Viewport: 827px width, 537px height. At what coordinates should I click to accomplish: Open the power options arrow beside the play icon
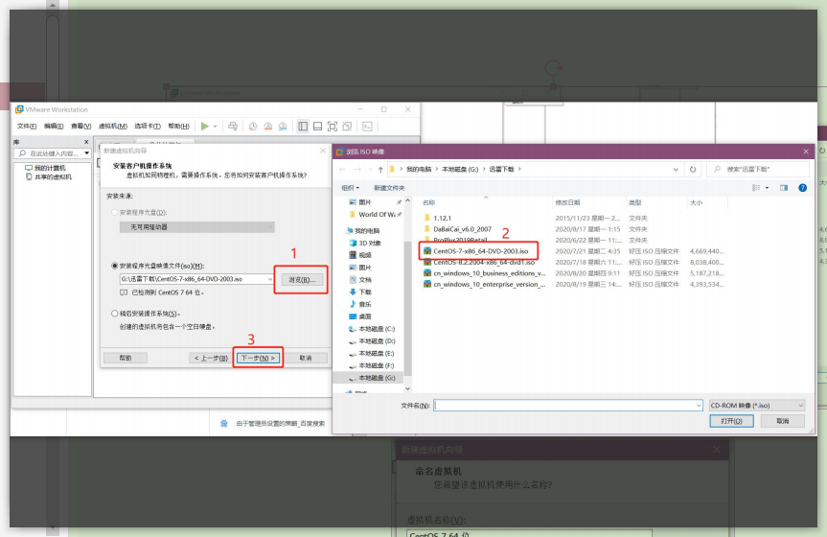coord(216,127)
